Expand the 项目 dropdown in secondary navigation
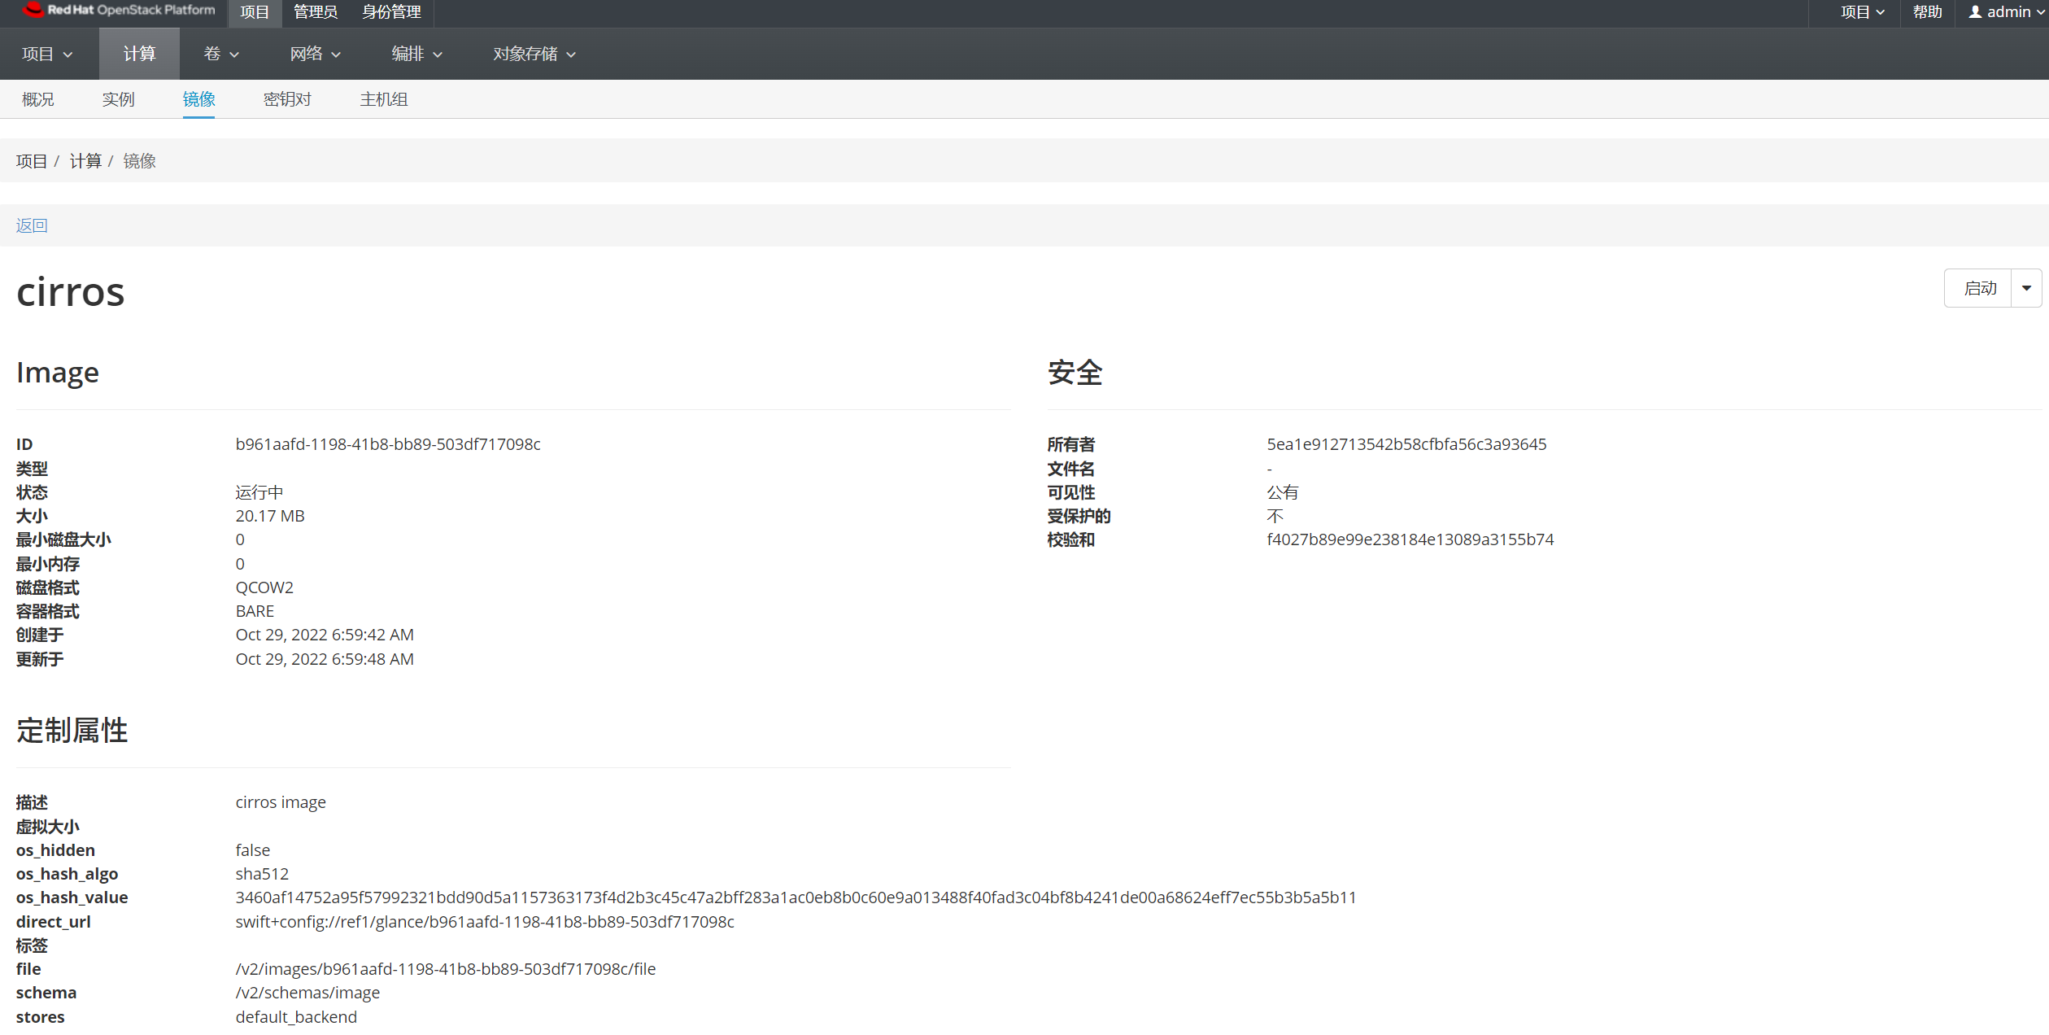 (47, 54)
